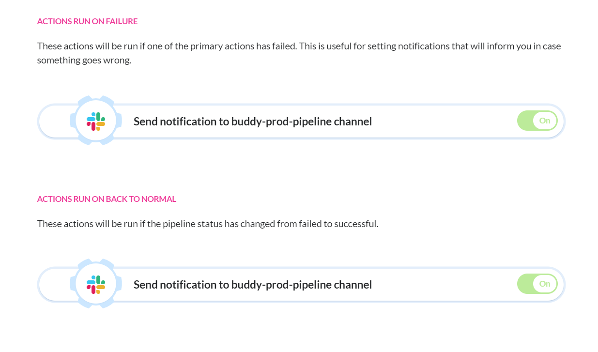598x352 pixels.
Task: Click the description about primary actions failing
Action: click(x=299, y=53)
